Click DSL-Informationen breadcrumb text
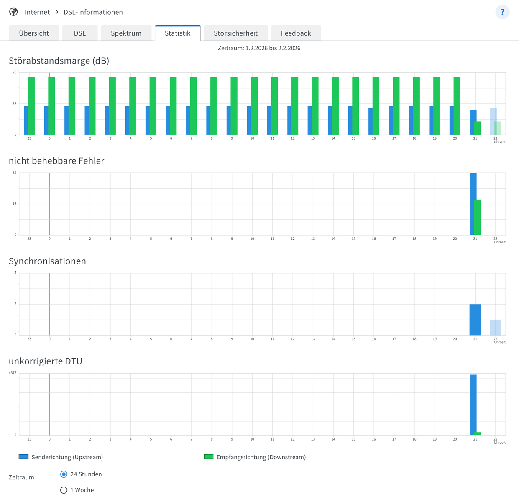The height and width of the screenshot is (502, 519). tap(93, 12)
